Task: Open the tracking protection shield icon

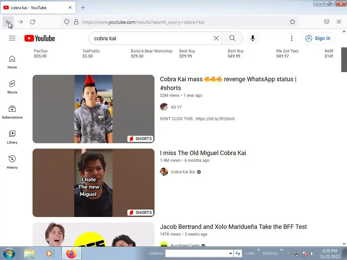Action: point(67,22)
